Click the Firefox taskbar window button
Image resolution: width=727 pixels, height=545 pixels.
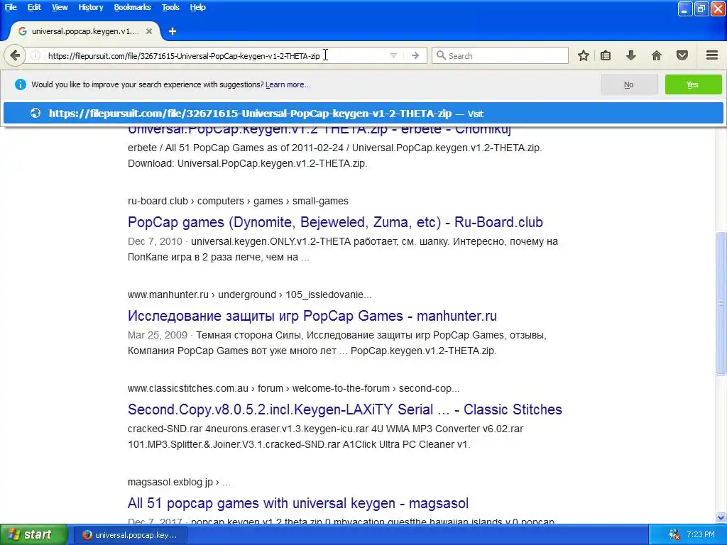point(131,535)
